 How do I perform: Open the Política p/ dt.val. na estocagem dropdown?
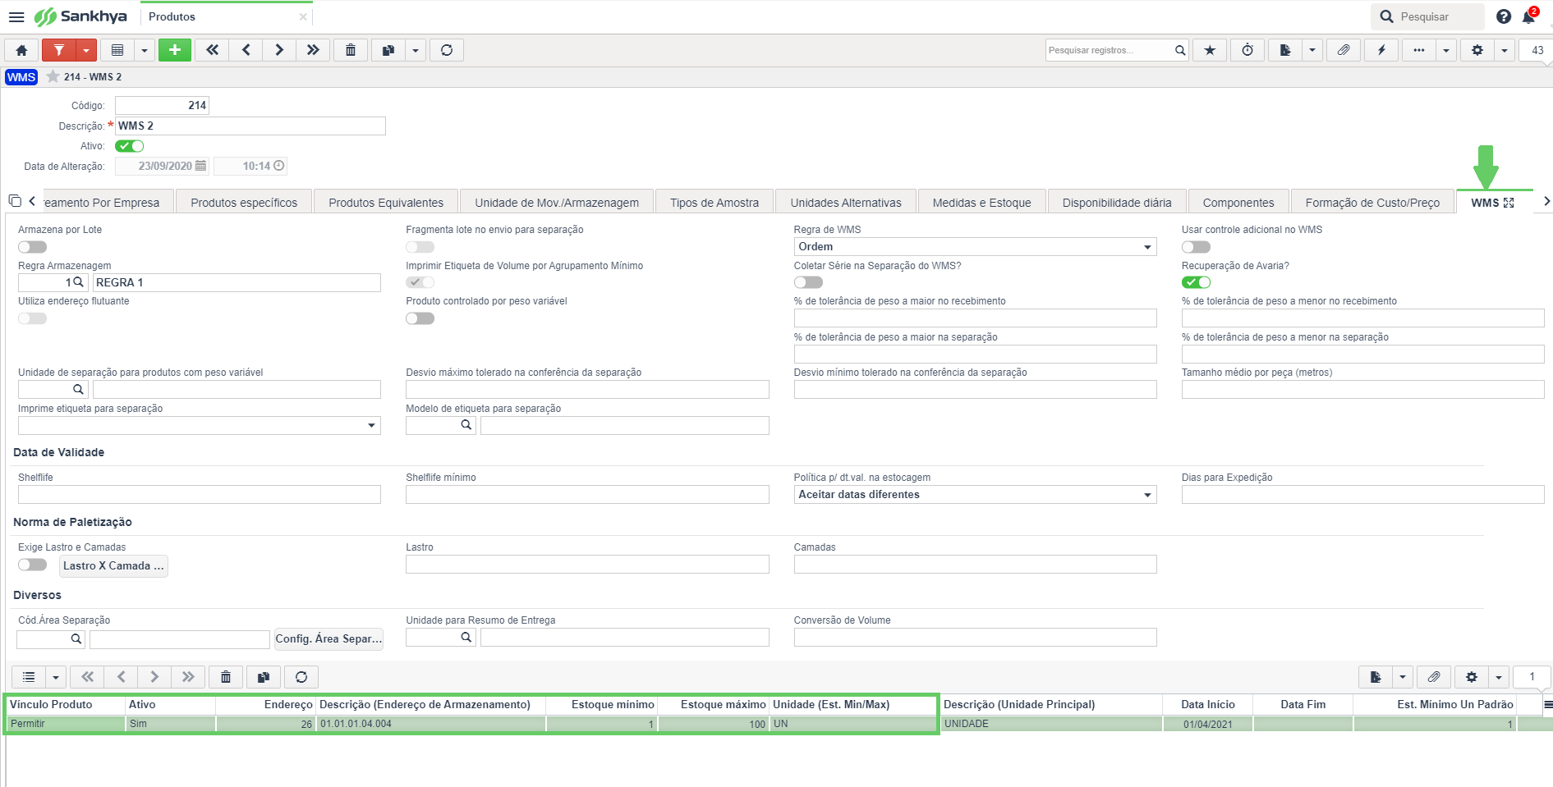pos(975,495)
